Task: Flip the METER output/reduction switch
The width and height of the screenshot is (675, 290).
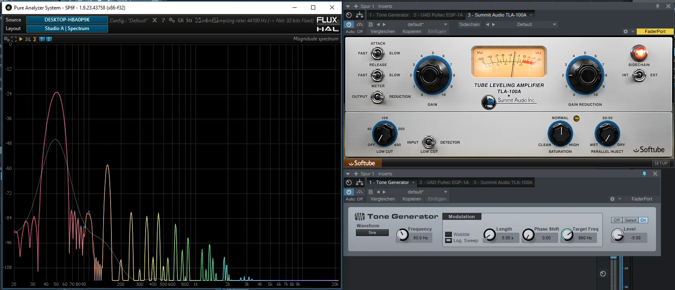Action: 378,97
